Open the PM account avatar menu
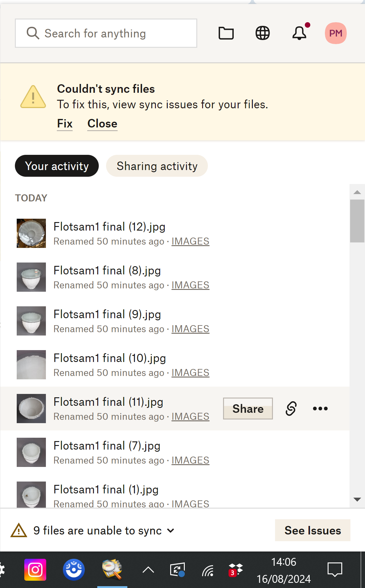 (x=336, y=33)
